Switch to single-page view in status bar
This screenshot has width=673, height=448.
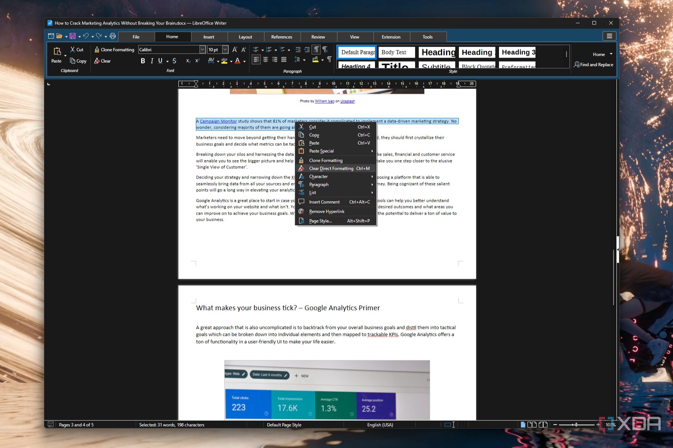[523, 424]
